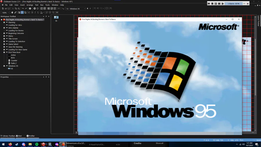This screenshot has height=147, width=261.
Task: Click the Undo arrow icon
Action: pyautogui.click(x=23, y=8)
